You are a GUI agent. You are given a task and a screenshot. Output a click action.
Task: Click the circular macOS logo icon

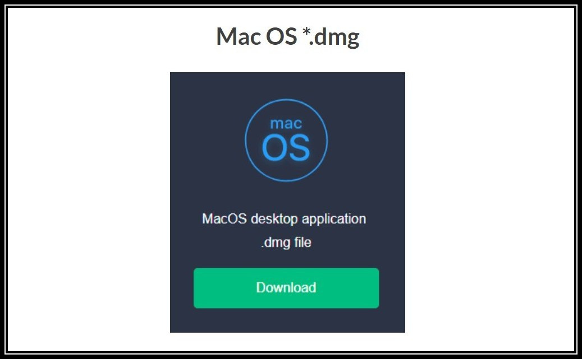pyautogui.click(x=286, y=140)
